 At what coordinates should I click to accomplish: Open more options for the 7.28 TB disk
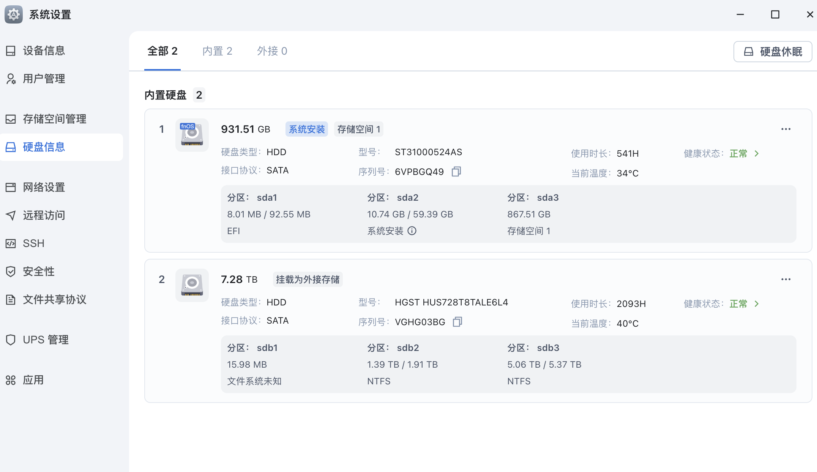(x=786, y=279)
